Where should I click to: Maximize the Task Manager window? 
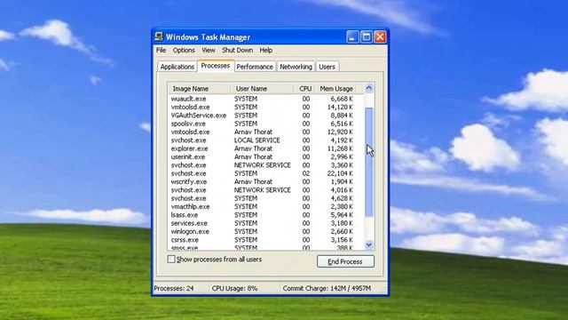tap(367, 36)
